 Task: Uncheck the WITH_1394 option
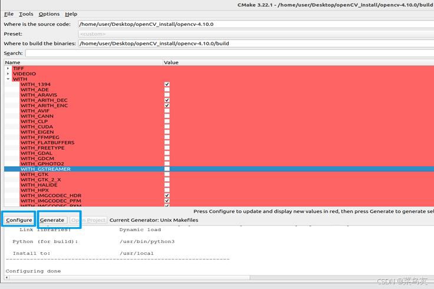[167, 84]
